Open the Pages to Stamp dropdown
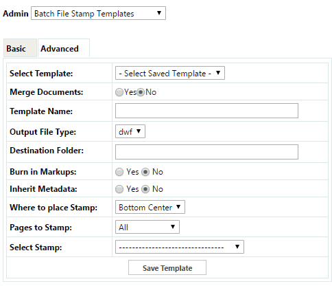The width and height of the screenshot is (332, 286). pos(147,227)
